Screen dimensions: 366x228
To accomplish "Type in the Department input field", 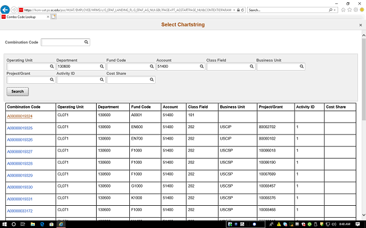I will click(77, 66).
